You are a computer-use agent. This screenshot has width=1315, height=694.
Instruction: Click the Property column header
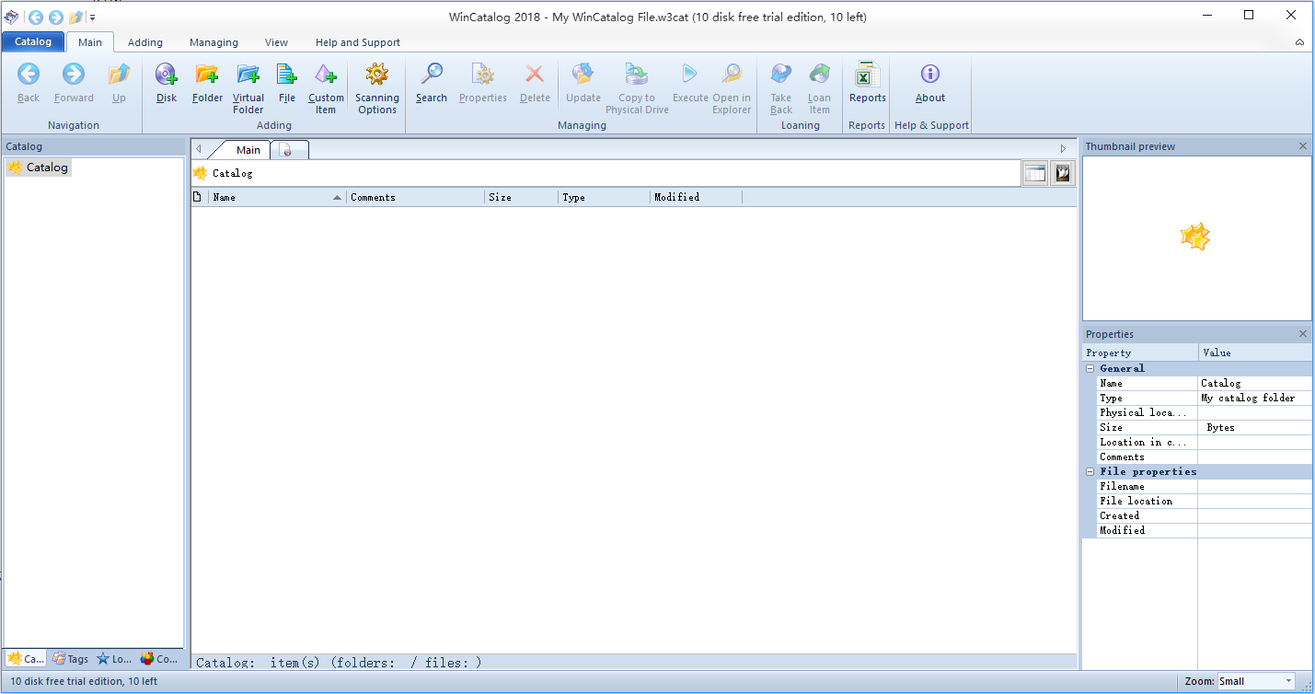pyautogui.click(x=1141, y=353)
